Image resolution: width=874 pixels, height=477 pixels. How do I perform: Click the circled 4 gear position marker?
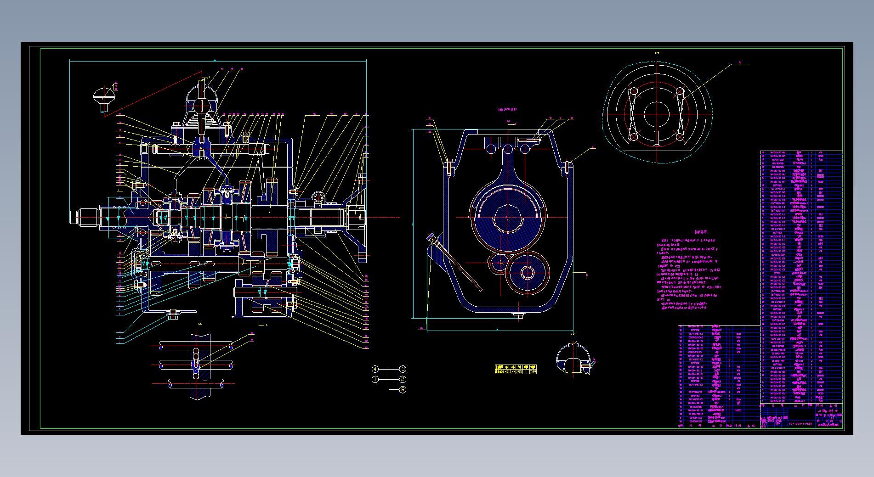pyautogui.click(x=375, y=369)
